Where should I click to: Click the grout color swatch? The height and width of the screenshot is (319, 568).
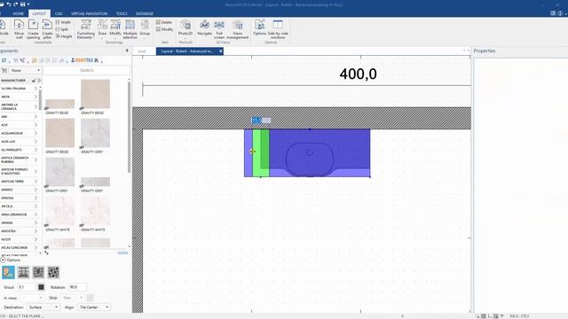click(41, 287)
